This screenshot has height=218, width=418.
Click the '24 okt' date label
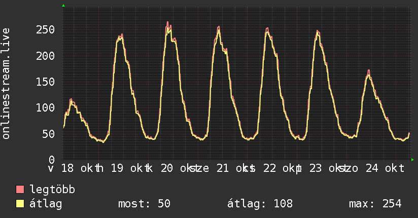(x=385, y=168)
